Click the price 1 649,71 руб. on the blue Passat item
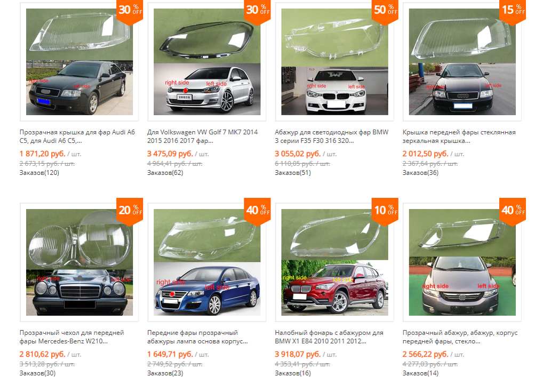The width and height of the screenshot is (535, 377). 170,354
